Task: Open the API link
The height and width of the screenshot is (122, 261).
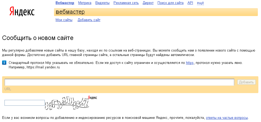Action: 190,3
